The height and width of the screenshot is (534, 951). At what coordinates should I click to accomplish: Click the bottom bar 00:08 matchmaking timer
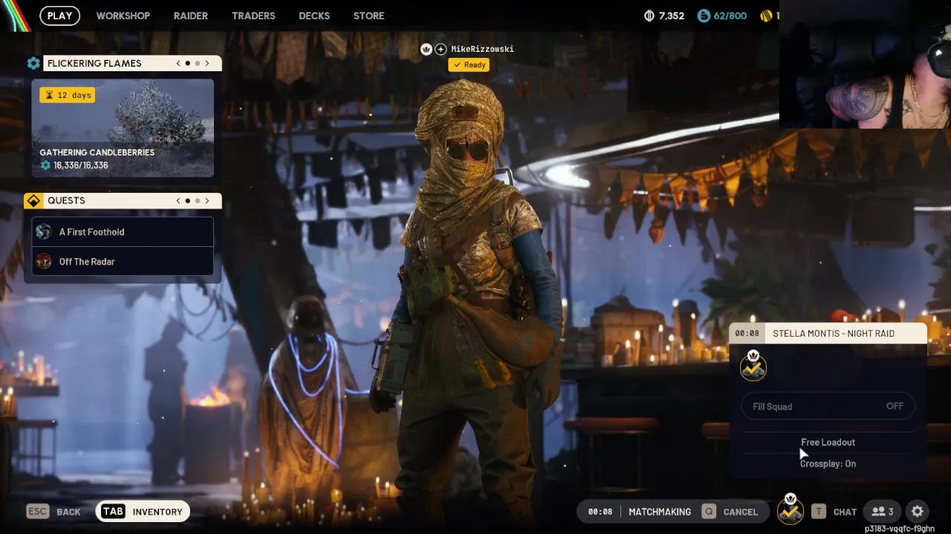click(600, 512)
